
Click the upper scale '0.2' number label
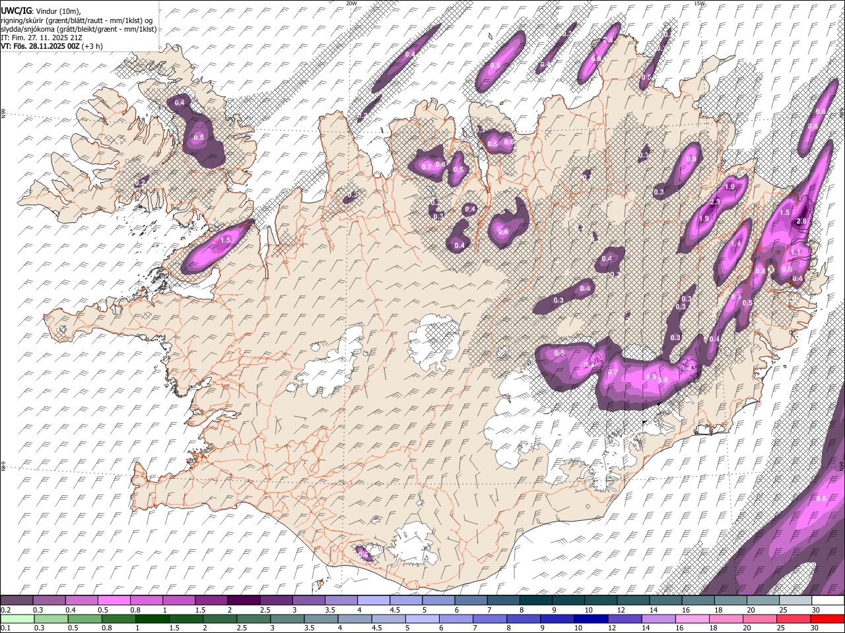pyautogui.click(x=5, y=610)
